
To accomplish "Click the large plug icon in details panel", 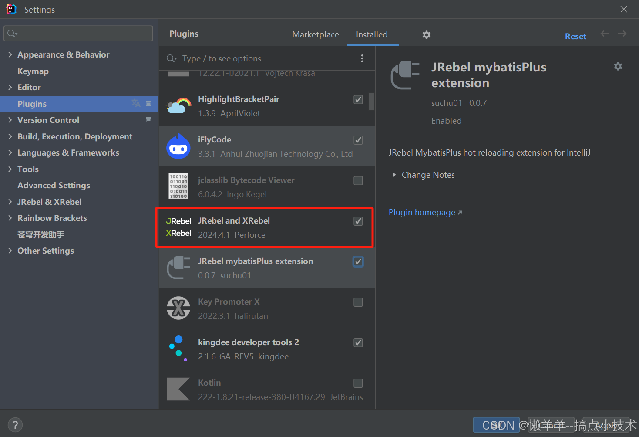I will pyautogui.click(x=405, y=75).
